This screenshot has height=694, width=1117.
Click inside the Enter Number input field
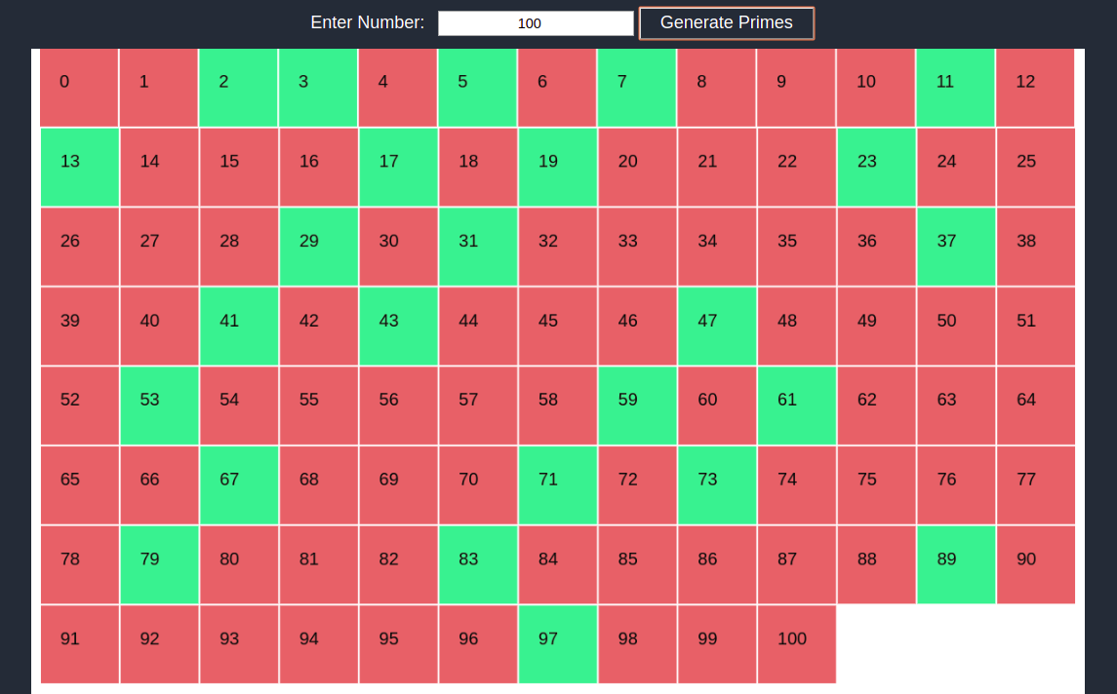click(x=535, y=22)
